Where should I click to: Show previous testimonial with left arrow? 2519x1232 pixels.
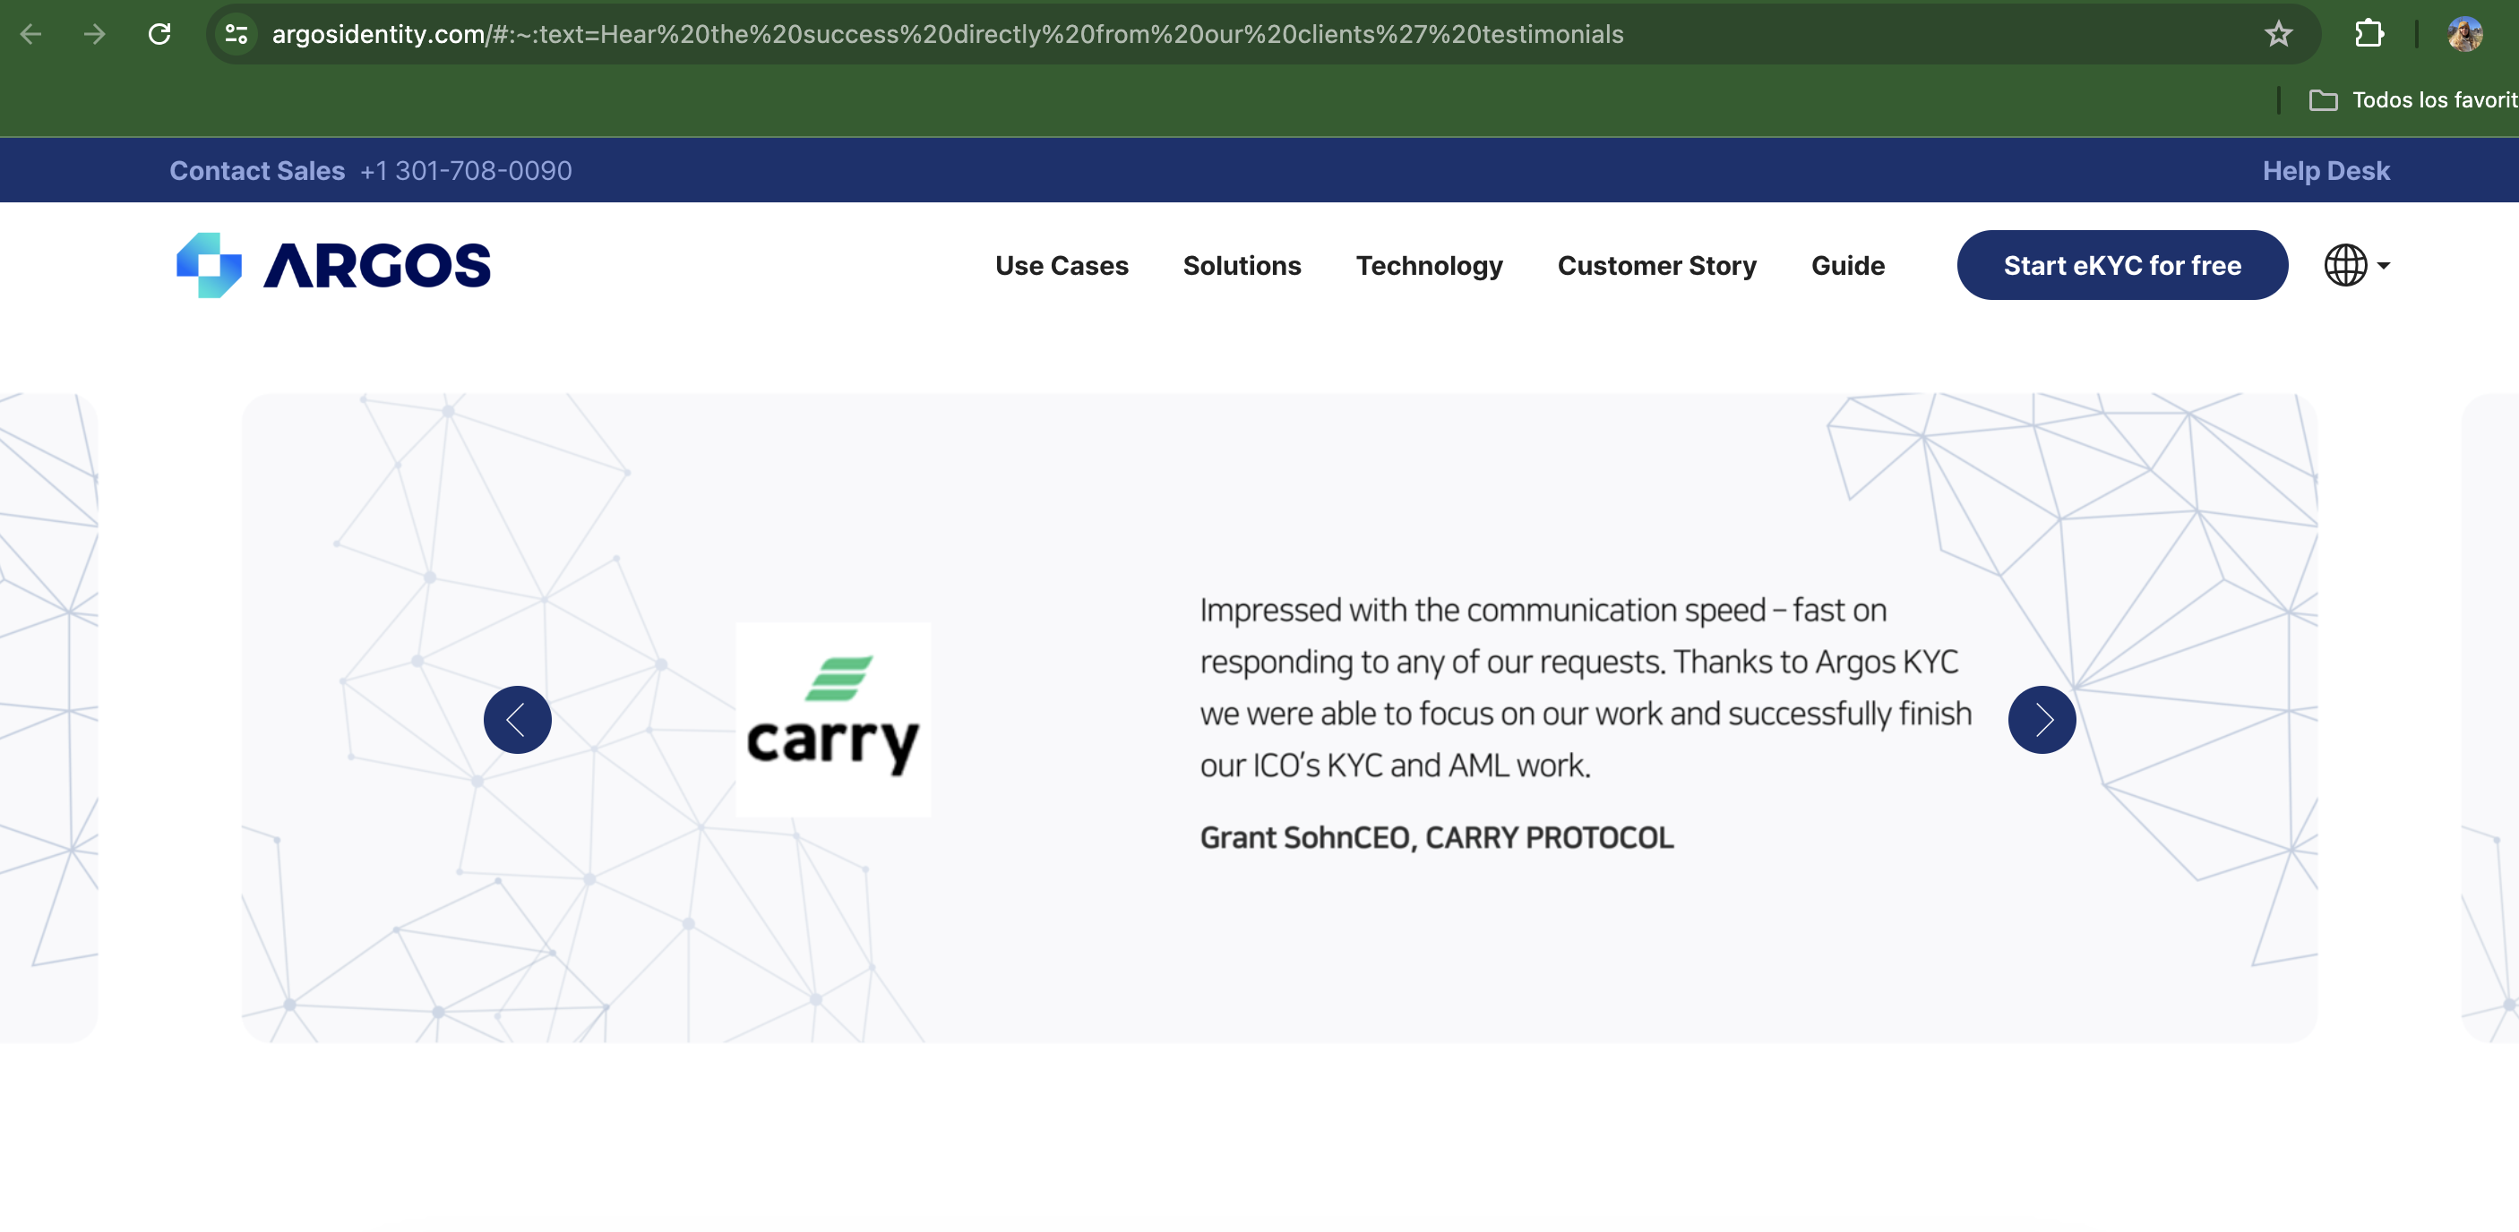coord(517,719)
